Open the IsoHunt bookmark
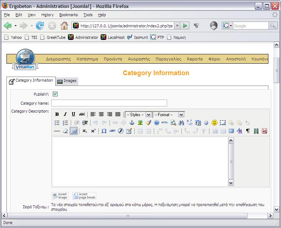The width and height of the screenshot is (281, 228). (x=138, y=37)
